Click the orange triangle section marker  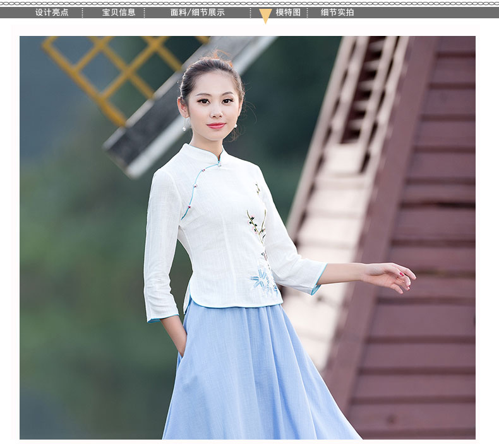point(265,16)
